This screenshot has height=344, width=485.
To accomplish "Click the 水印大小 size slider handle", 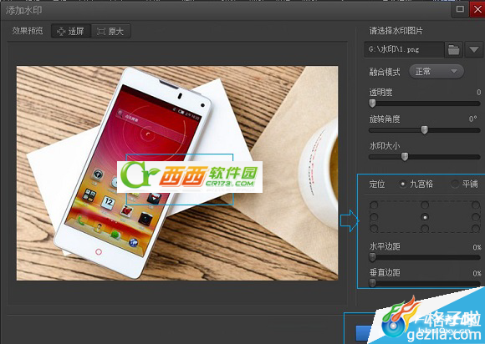I will (x=404, y=157).
